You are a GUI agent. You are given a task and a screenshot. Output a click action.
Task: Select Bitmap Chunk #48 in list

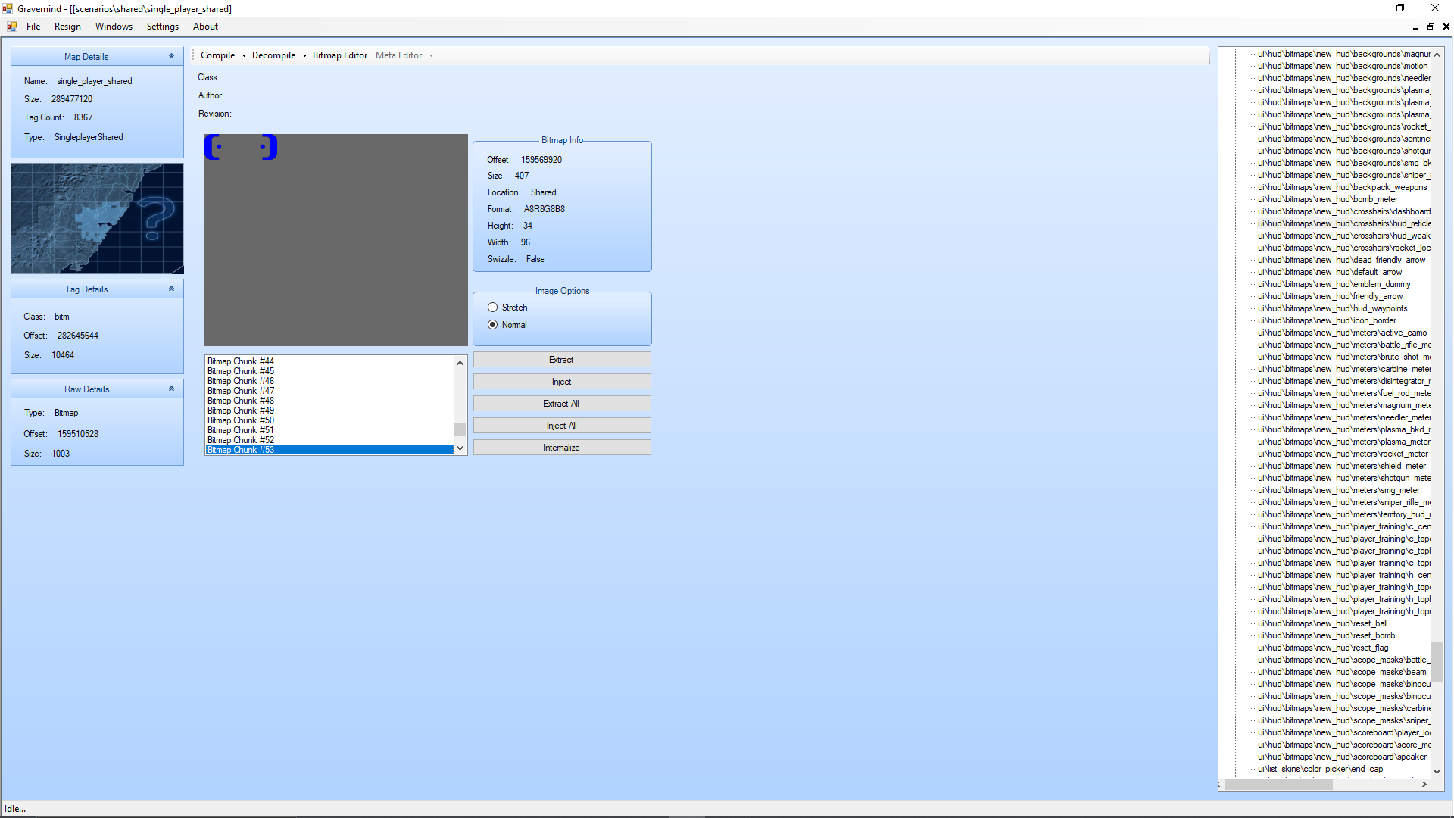tap(241, 401)
